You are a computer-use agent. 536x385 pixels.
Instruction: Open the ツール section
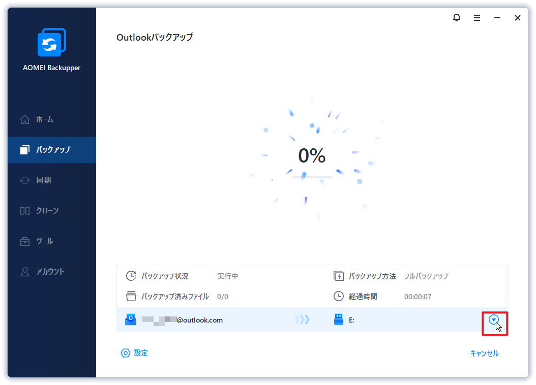pyautogui.click(x=52, y=241)
